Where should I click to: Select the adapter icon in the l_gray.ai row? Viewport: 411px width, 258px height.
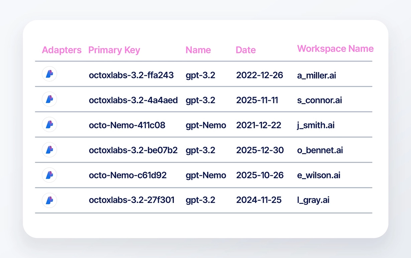pyautogui.click(x=49, y=200)
